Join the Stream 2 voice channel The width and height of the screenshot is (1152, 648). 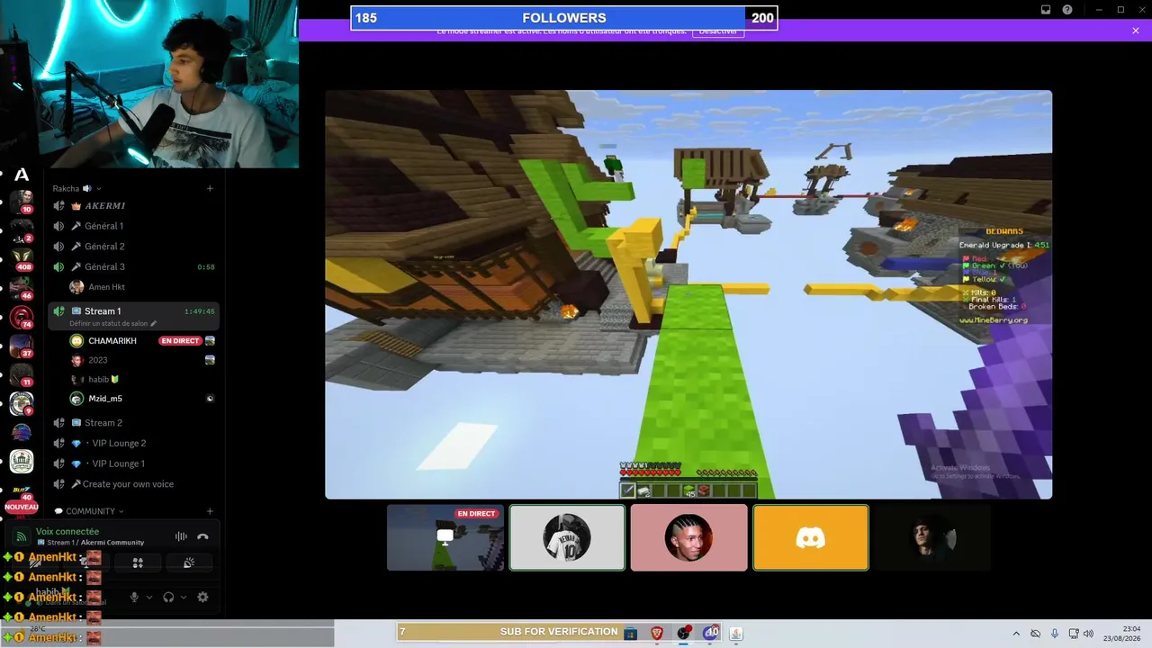pyautogui.click(x=135, y=423)
